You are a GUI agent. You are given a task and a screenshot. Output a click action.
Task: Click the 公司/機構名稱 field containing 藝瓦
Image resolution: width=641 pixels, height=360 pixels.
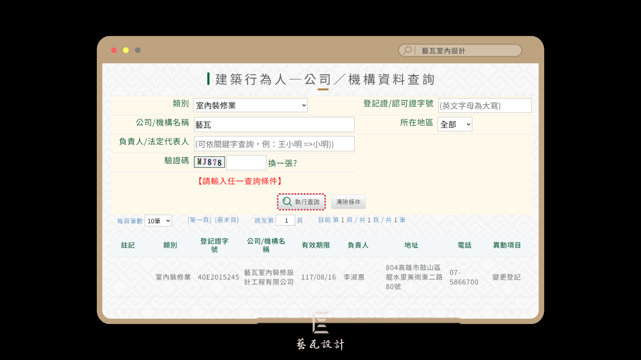coord(274,125)
